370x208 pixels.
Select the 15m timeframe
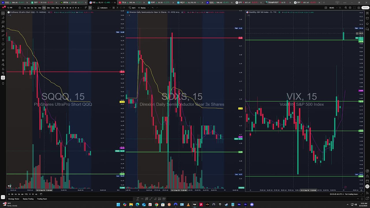pyautogui.click(x=44, y=8)
